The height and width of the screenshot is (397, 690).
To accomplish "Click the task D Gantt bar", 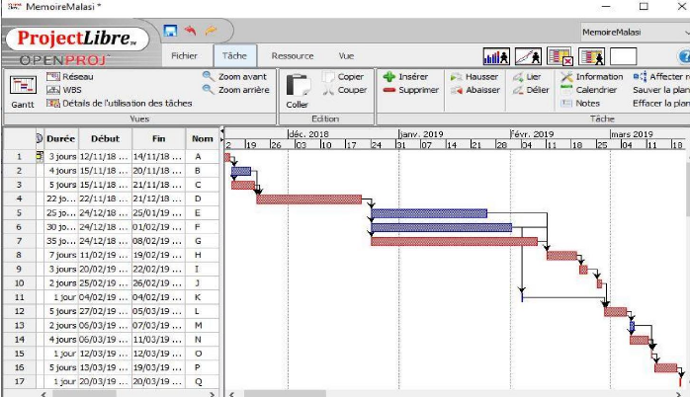I will coord(308,199).
